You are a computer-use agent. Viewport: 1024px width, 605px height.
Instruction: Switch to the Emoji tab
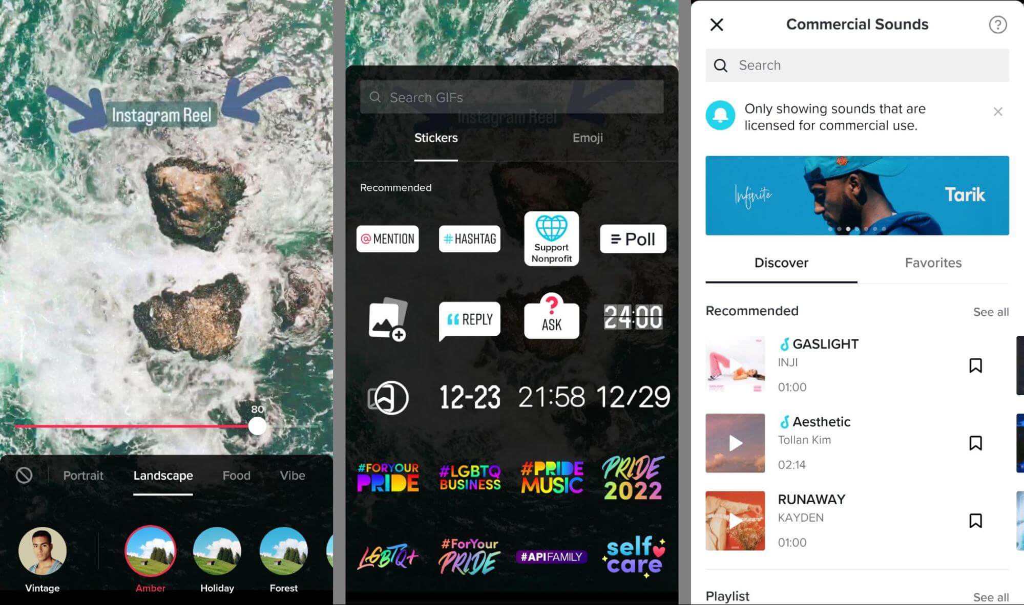[588, 138]
